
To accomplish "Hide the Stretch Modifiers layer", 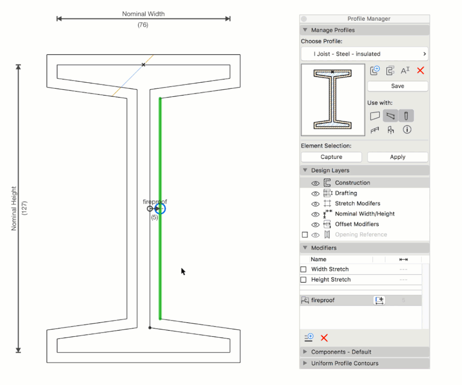I will click(x=315, y=204).
